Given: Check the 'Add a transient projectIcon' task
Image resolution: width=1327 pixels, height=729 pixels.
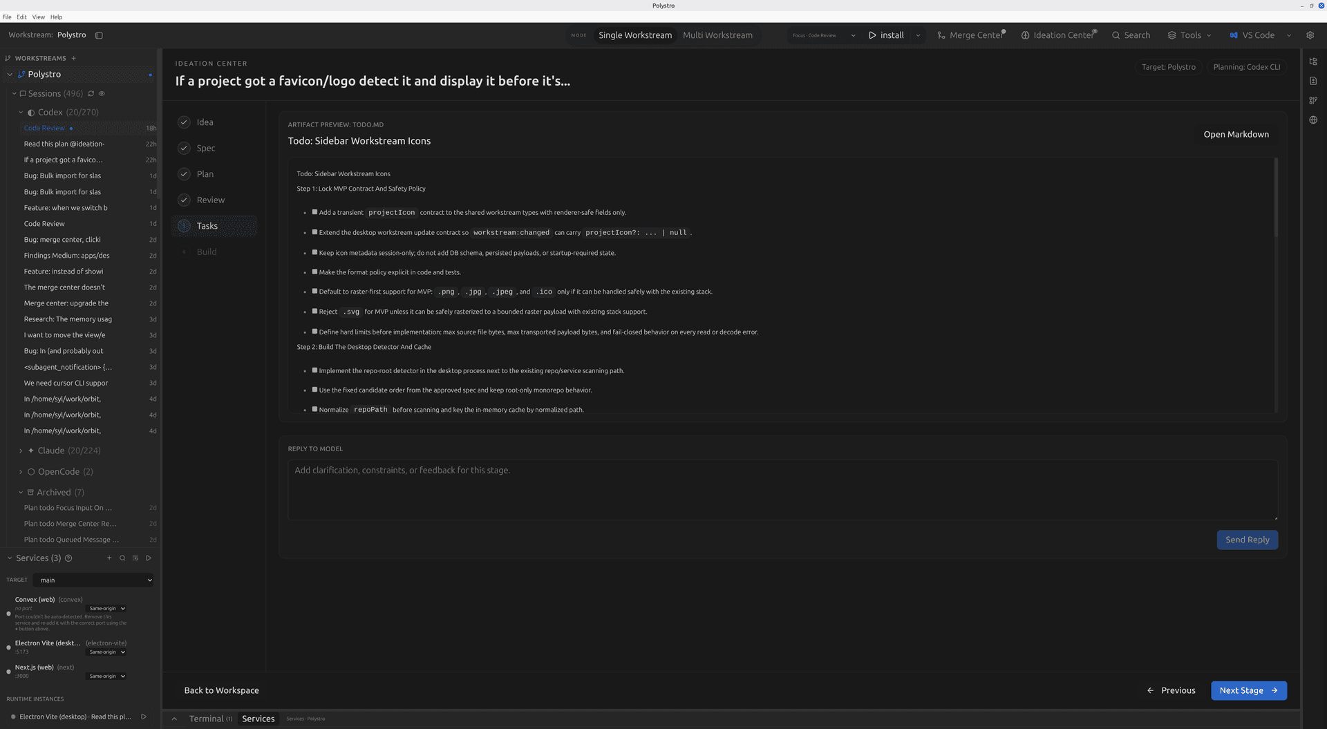Looking at the screenshot, I should coord(314,212).
